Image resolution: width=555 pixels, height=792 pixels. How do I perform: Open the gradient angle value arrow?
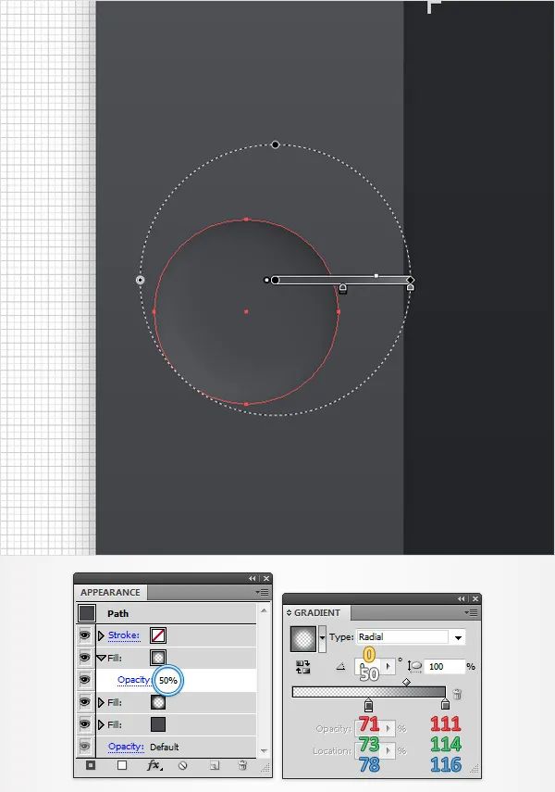click(x=388, y=667)
